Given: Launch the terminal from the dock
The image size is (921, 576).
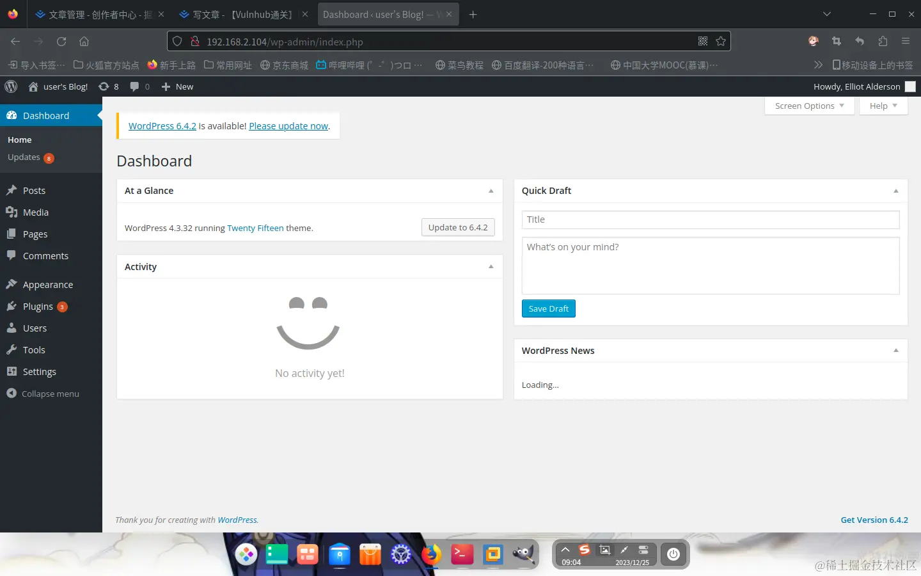Looking at the screenshot, I should click(462, 554).
